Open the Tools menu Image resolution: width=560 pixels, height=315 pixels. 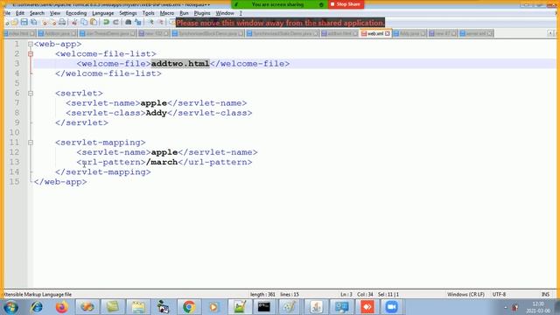click(x=148, y=13)
